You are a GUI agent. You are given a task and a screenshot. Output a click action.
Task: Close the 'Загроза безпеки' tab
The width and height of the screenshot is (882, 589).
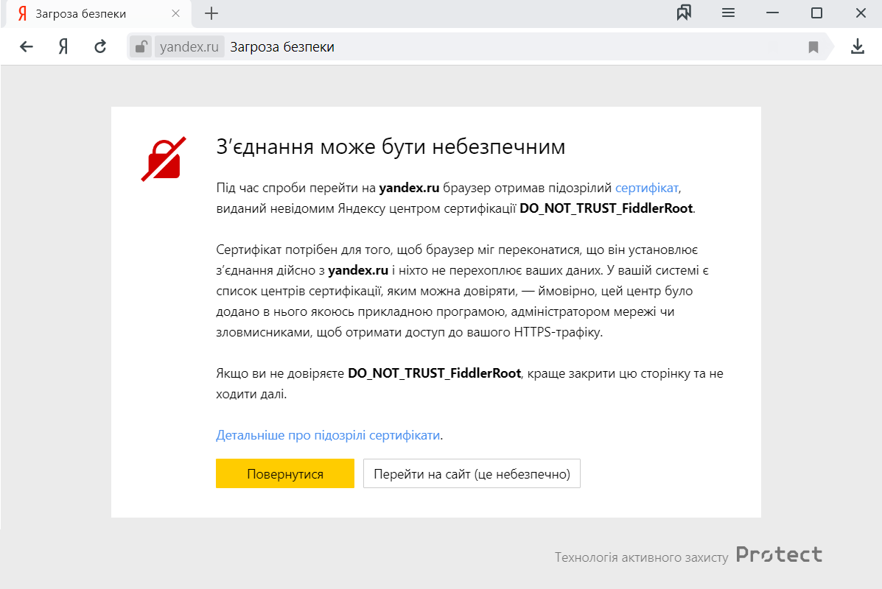[x=175, y=13]
